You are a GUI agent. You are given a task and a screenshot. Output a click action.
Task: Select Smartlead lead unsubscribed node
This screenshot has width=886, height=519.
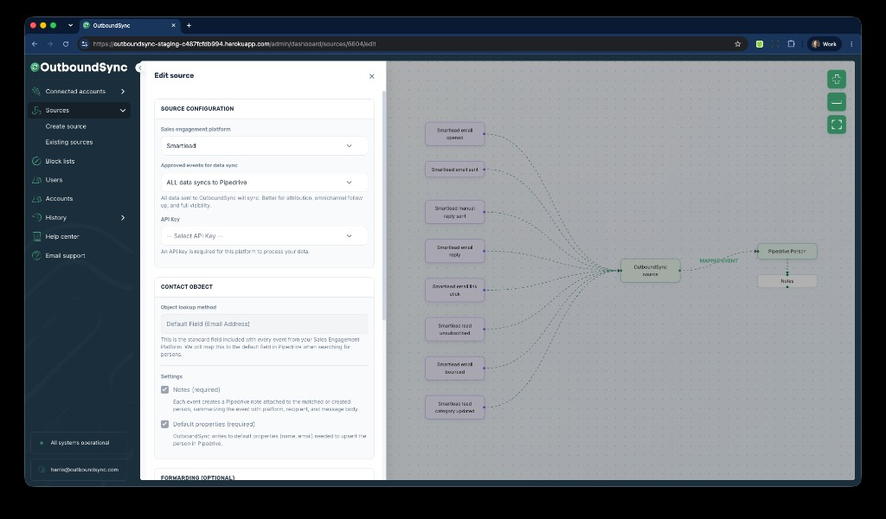(454, 330)
